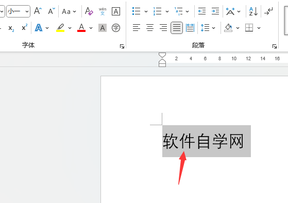Image resolution: width=288 pixels, height=203 pixels.
Task: Toggle show paragraph marks icon
Action: click(268, 11)
